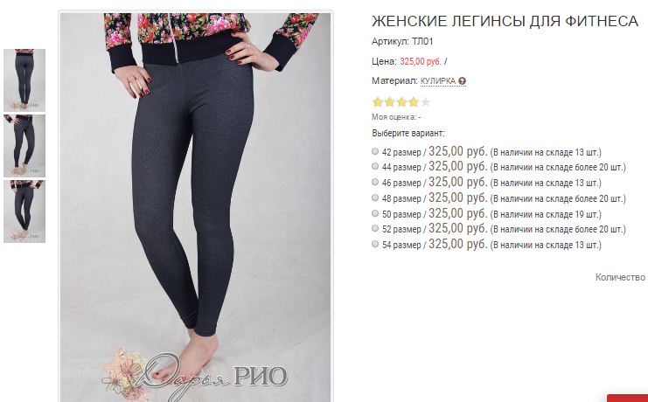This screenshot has height=402, width=648.
Task: Pick the 52 размер variant
Action: [375, 228]
